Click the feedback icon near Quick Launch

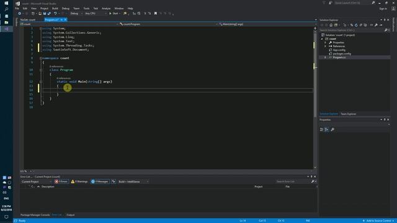click(331, 2)
